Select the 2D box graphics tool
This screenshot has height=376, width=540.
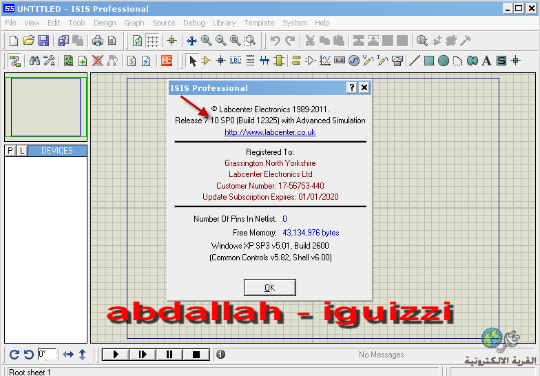(428, 61)
